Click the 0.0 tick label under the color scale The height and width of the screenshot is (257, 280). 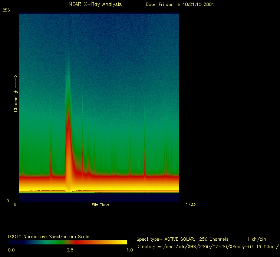(x=11, y=250)
